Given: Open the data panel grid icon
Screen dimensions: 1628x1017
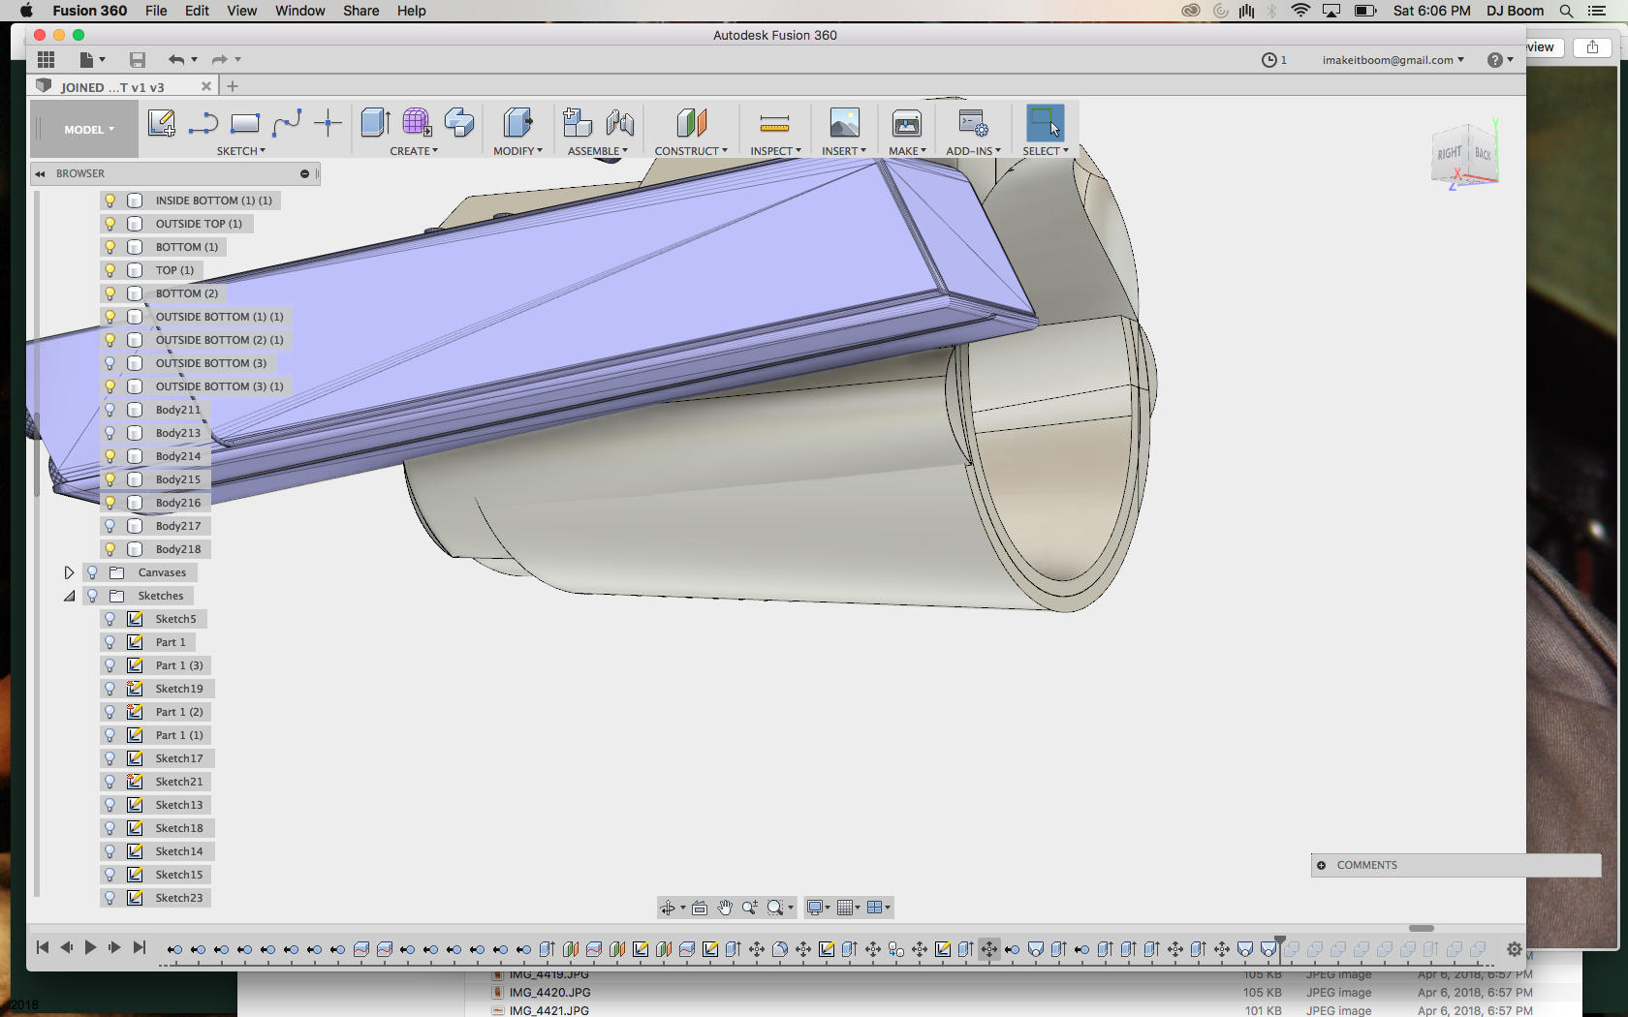Looking at the screenshot, I should click(46, 60).
